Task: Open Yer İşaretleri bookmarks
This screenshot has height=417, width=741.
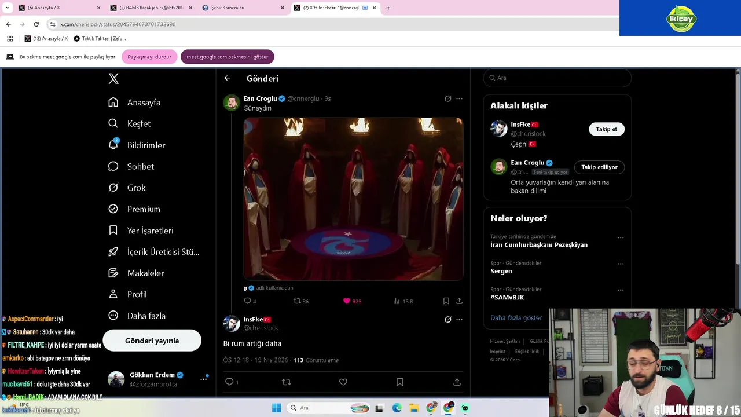Action: tap(141, 231)
